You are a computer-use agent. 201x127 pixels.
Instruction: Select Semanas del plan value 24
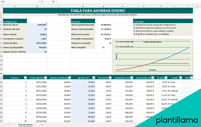(37, 29)
